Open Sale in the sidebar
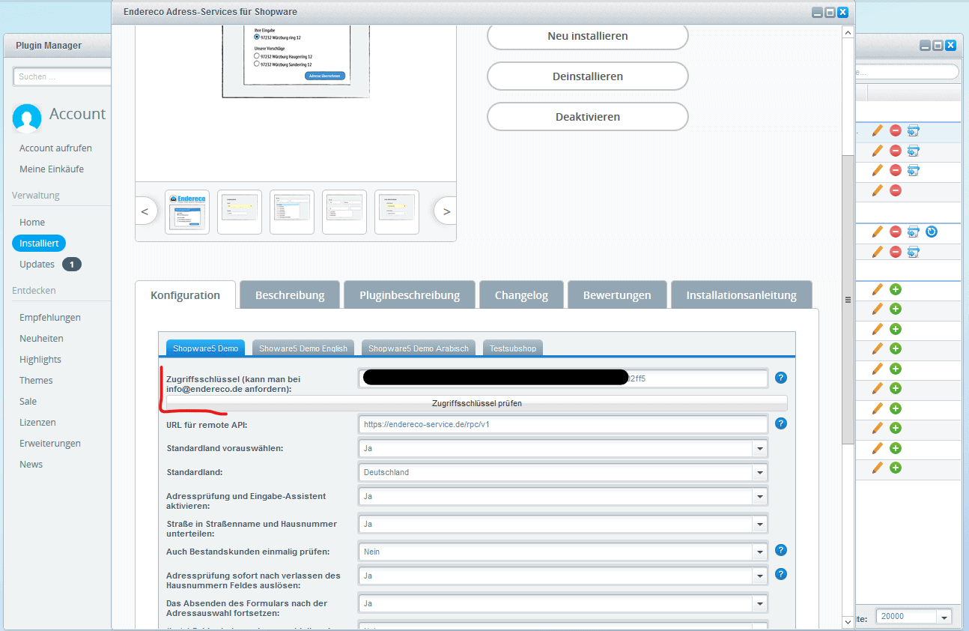The image size is (969, 631). 28,402
